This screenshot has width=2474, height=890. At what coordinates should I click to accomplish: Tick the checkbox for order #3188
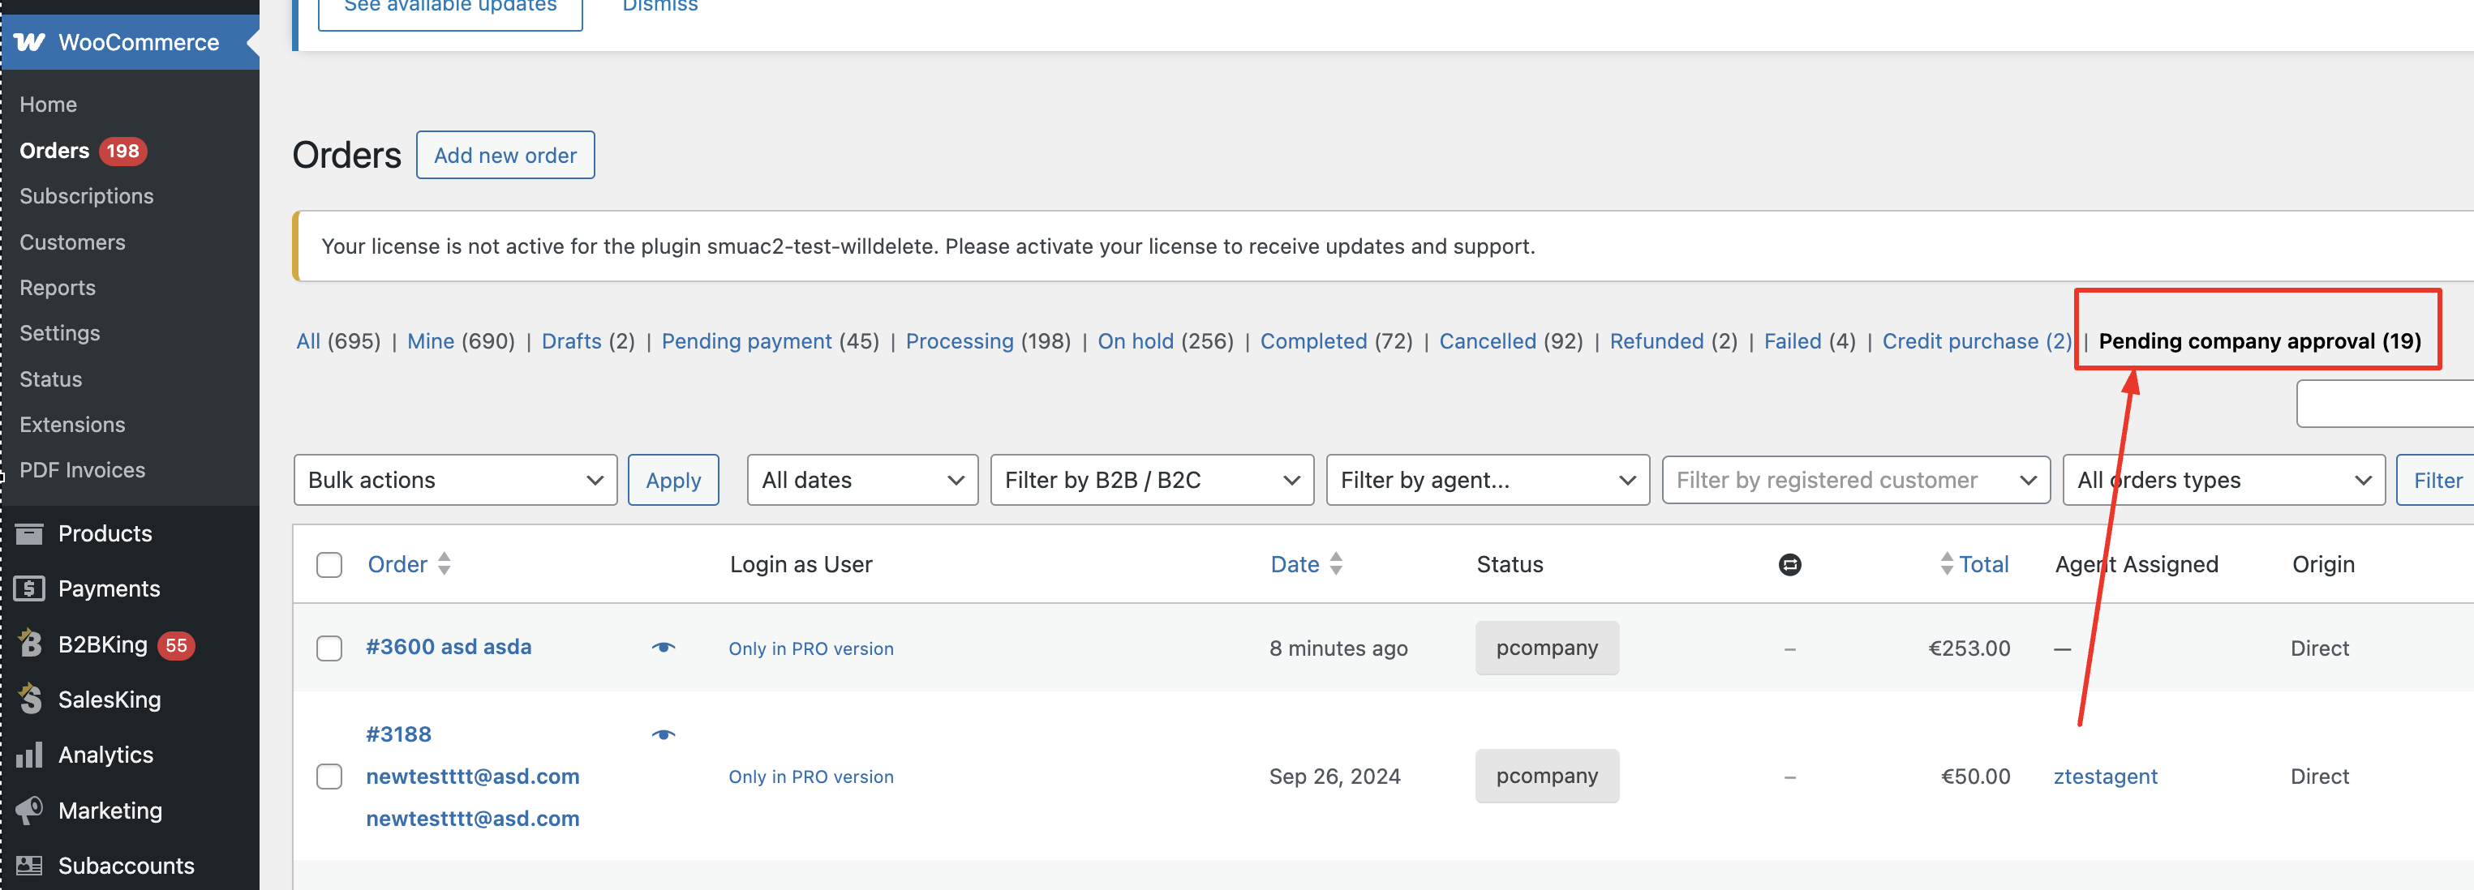click(329, 776)
